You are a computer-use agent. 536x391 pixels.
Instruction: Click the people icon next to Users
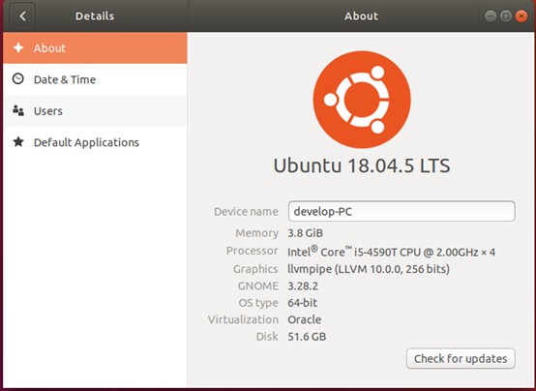click(18, 110)
